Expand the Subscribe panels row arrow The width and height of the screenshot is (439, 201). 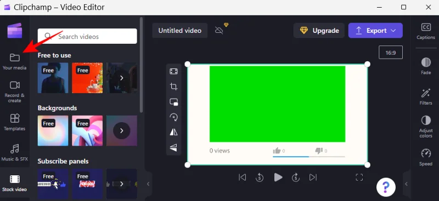click(121, 183)
